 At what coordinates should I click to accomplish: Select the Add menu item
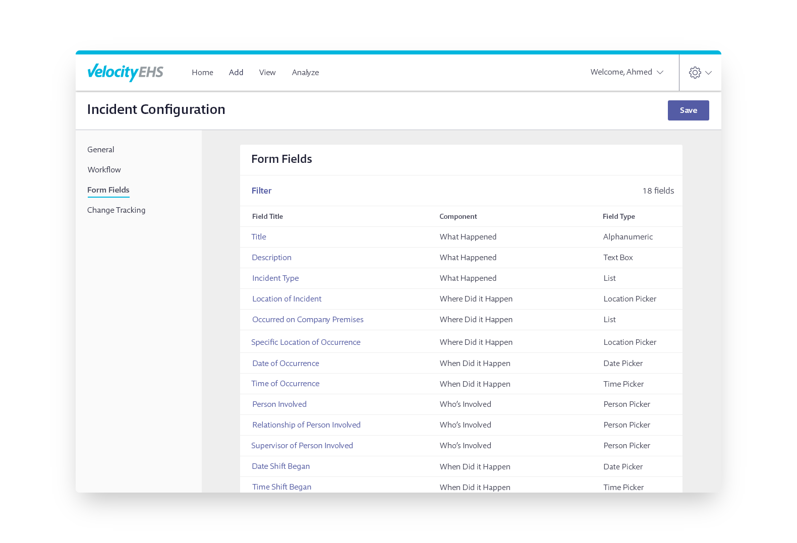coord(236,73)
